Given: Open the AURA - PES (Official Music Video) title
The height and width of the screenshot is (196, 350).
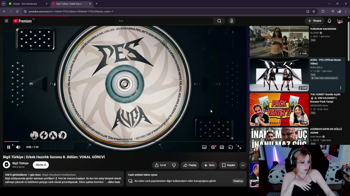Looking at the screenshot, I should point(325,62).
